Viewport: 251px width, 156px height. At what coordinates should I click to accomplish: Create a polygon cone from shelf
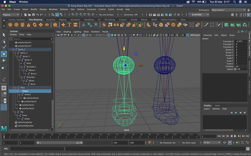pos(28,25)
